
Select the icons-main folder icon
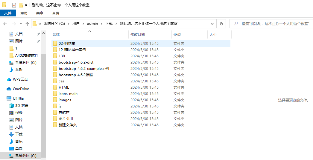55,94
